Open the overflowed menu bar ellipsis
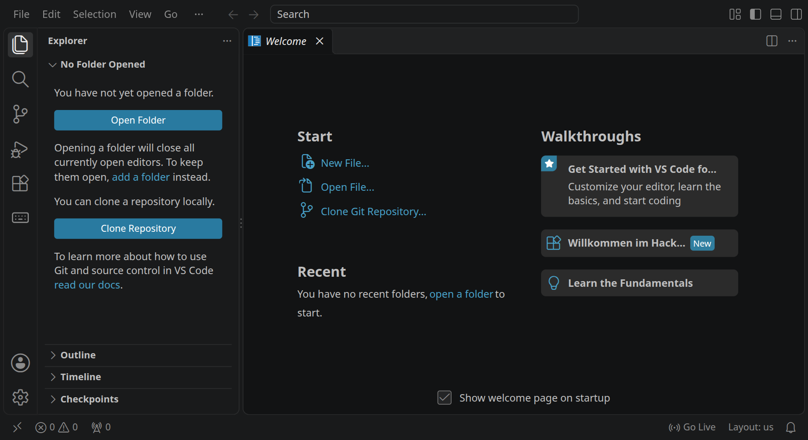The height and width of the screenshot is (440, 808). 199,14
